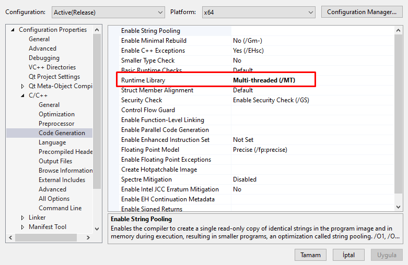
Task: Open the Output Files page
Action: (55, 161)
